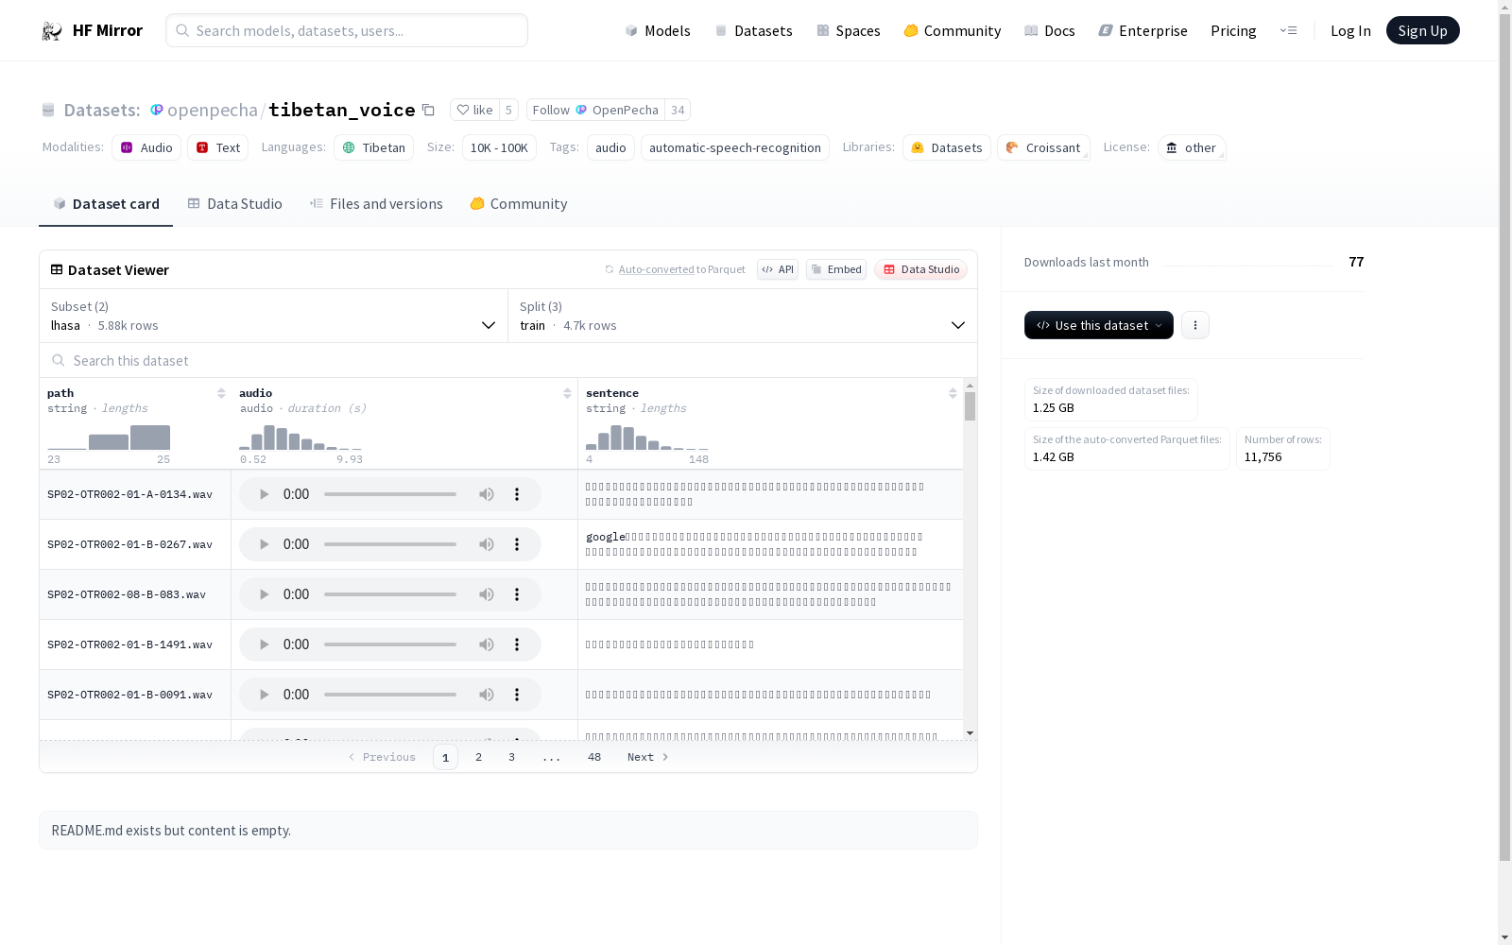The height and width of the screenshot is (945, 1512).
Task: Play audio for SP02-OTR002-01-B-1491.wav
Action: click(264, 644)
